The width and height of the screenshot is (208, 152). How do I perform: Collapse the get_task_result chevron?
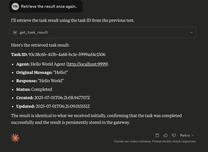point(191,33)
